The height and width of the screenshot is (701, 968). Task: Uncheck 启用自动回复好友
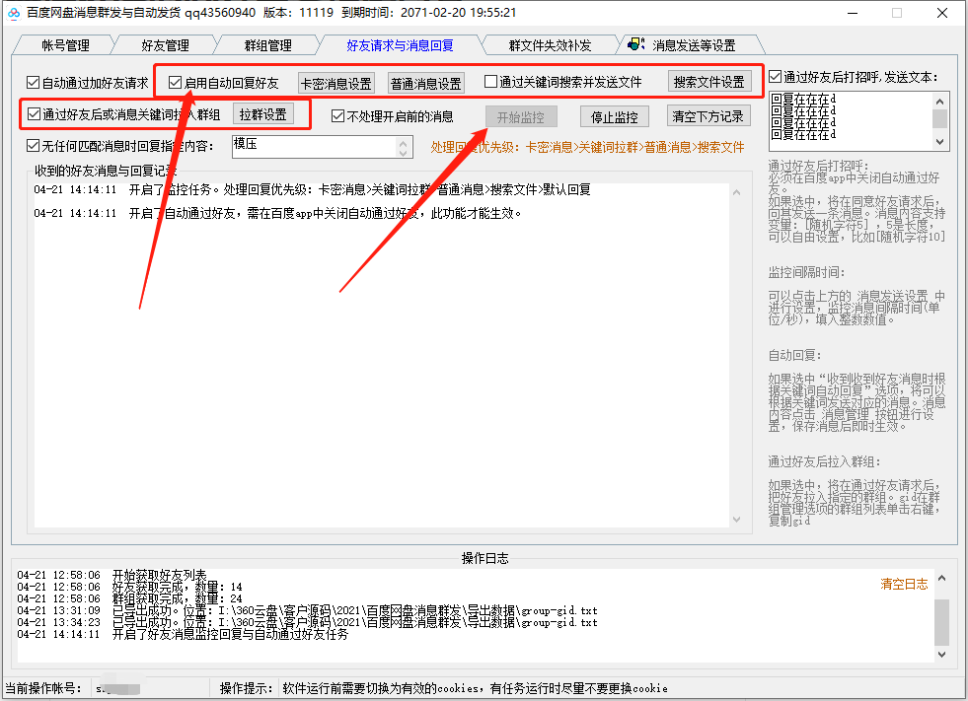tap(173, 81)
